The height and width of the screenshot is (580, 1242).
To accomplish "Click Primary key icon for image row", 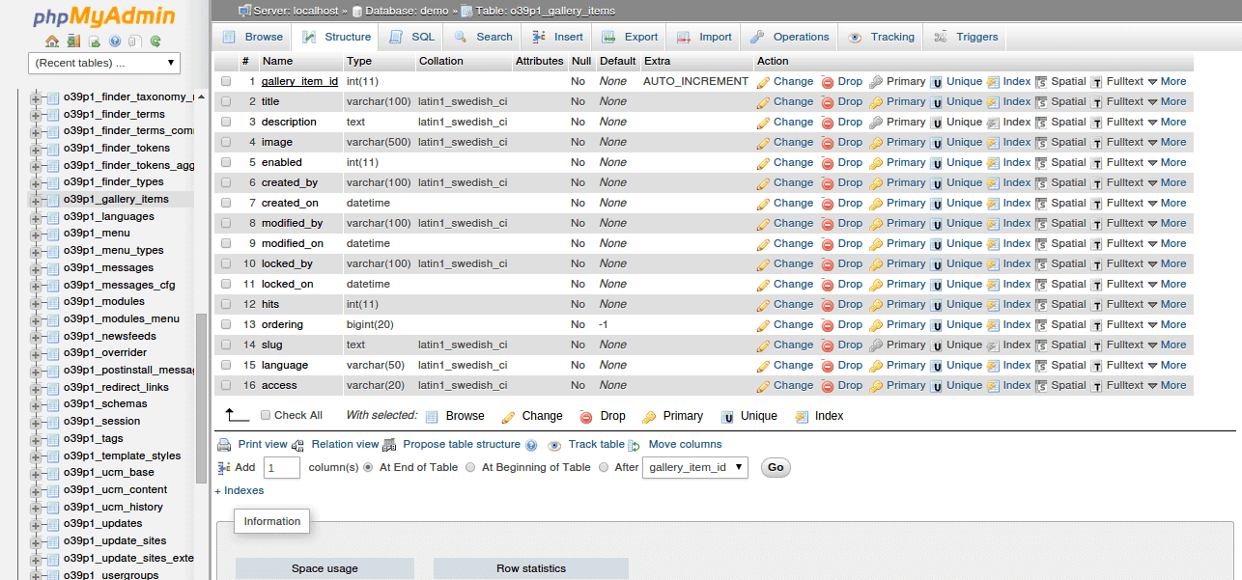I will (x=876, y=143).
